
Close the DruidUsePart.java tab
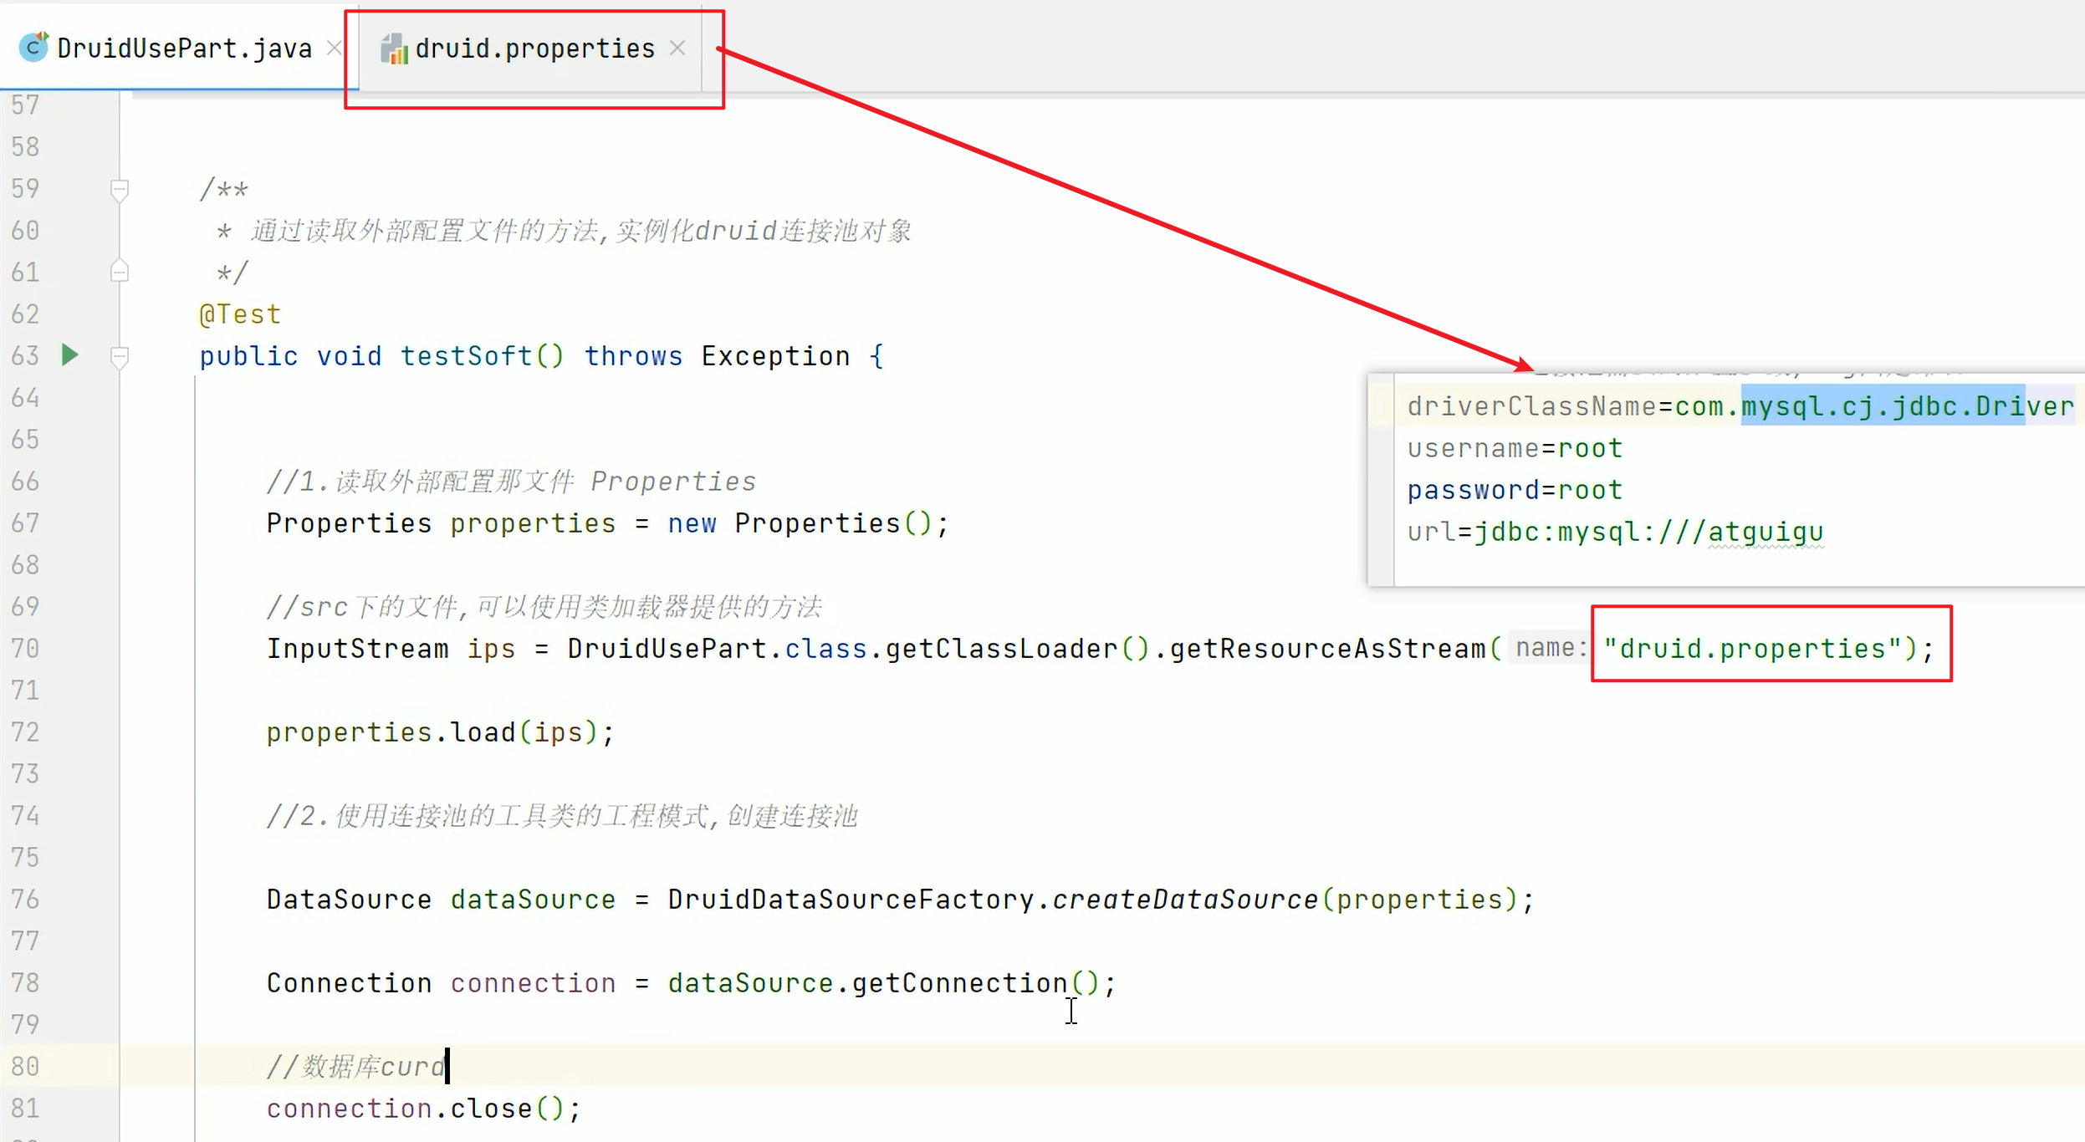pos(334,48)
